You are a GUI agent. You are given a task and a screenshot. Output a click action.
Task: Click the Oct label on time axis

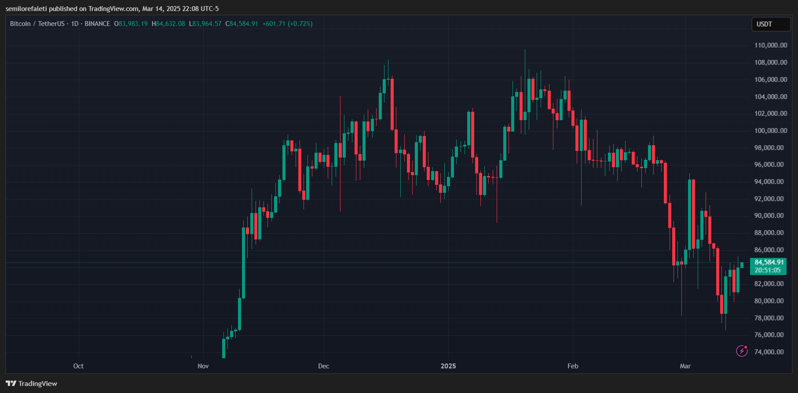pos(78,366)
